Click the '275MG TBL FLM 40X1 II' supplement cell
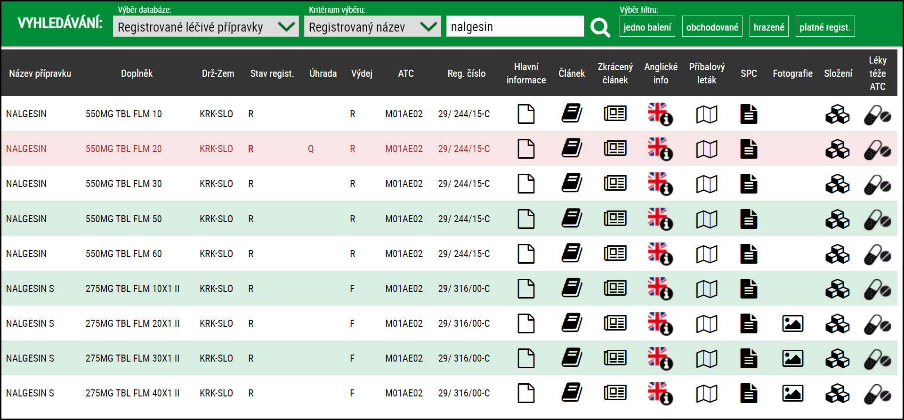This screenshot has width=904, height=420. (132, 393)
